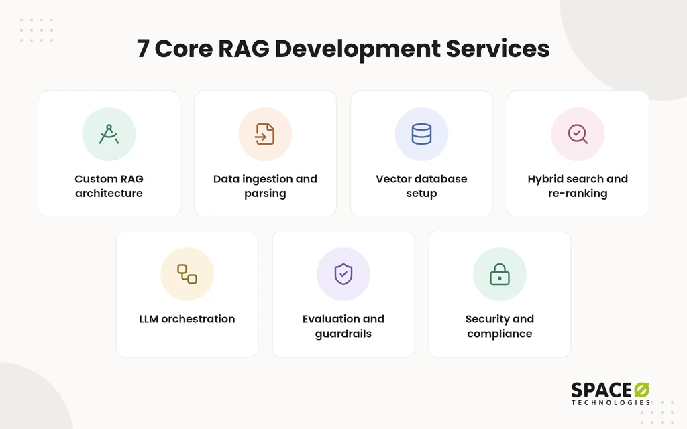The height and width of the screenshot is (429, 687).
Task: Click the connected squares LLM orchestration icon
Action: (187, 274)
